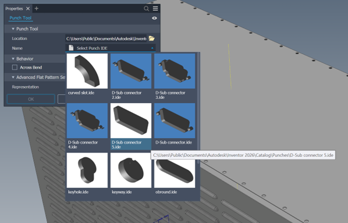This screenshot has height=223, width=348.
Task: Open the folder browse icon beside Location
Action: coord(151,38)
